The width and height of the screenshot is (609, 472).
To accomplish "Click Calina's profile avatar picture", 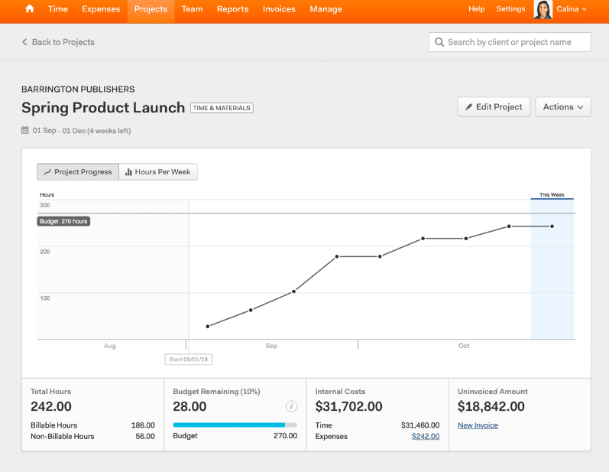I will click(543, 9).
